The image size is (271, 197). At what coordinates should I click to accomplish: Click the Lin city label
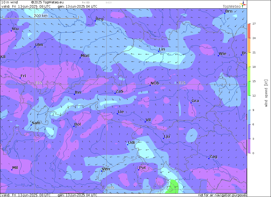tap(162, 49)
